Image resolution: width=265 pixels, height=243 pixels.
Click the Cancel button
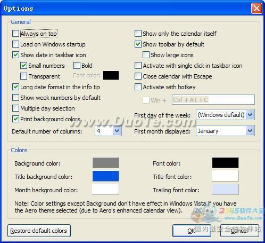239,231
